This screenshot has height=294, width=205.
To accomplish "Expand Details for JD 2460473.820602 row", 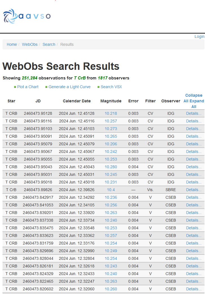I will [x=194, y=289].
